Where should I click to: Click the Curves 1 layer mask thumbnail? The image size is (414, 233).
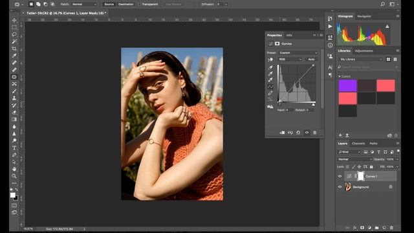tap(361, 176)
